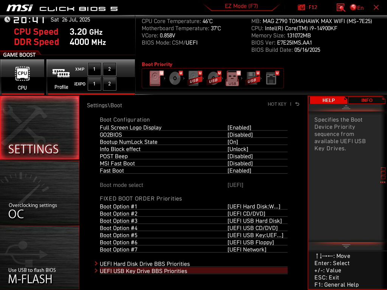
Task: Select the CD/DVD disc boot priority icon
Action: pyautogui.click(x=175, y=78)
